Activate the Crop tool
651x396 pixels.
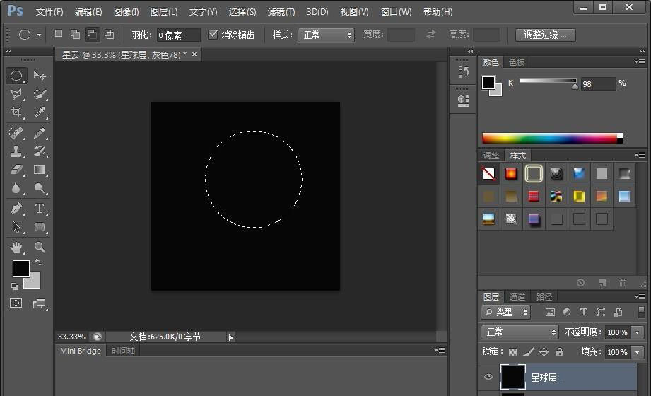16,112
